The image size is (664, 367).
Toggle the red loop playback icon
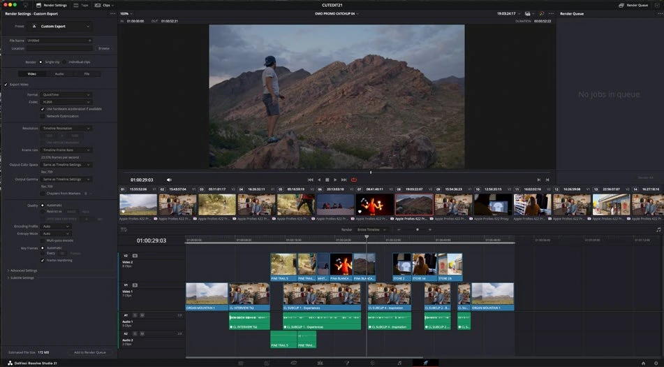pos(353,180)
